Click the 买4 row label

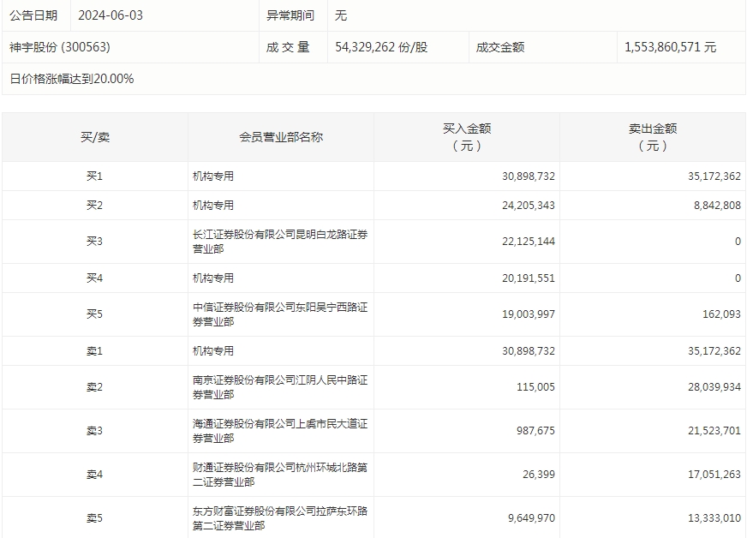coord(94,278)
